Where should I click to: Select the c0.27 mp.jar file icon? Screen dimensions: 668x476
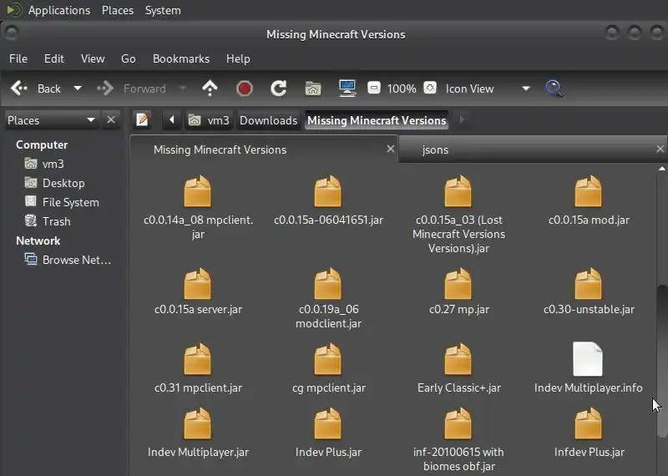coord(458,284)
